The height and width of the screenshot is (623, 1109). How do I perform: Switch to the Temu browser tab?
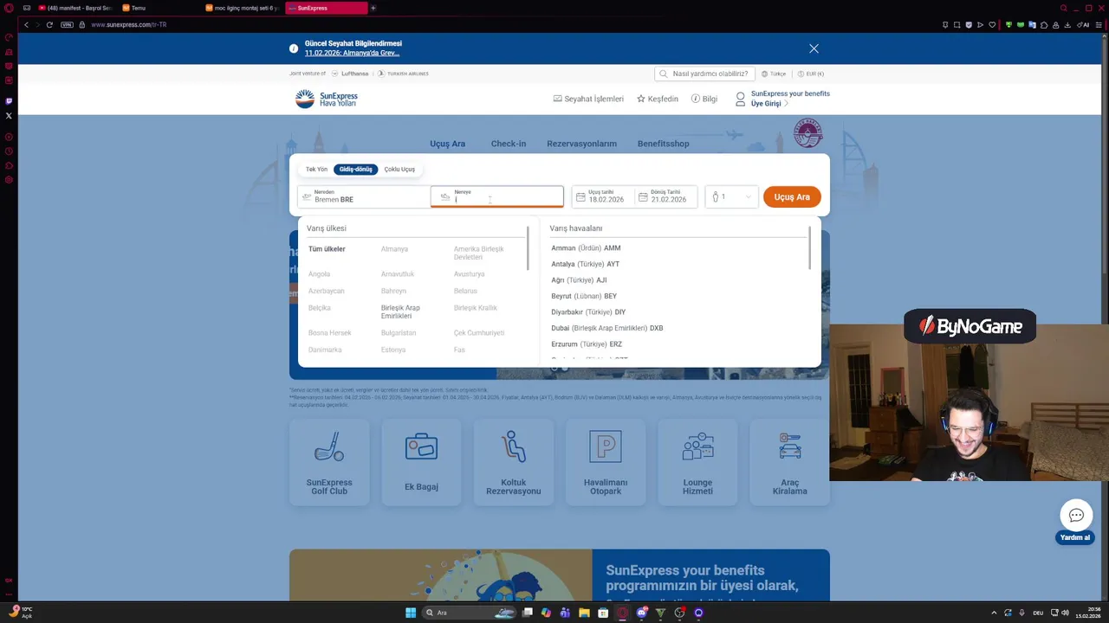(160, 8)
